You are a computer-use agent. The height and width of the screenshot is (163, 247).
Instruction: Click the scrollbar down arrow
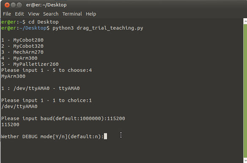245,160
